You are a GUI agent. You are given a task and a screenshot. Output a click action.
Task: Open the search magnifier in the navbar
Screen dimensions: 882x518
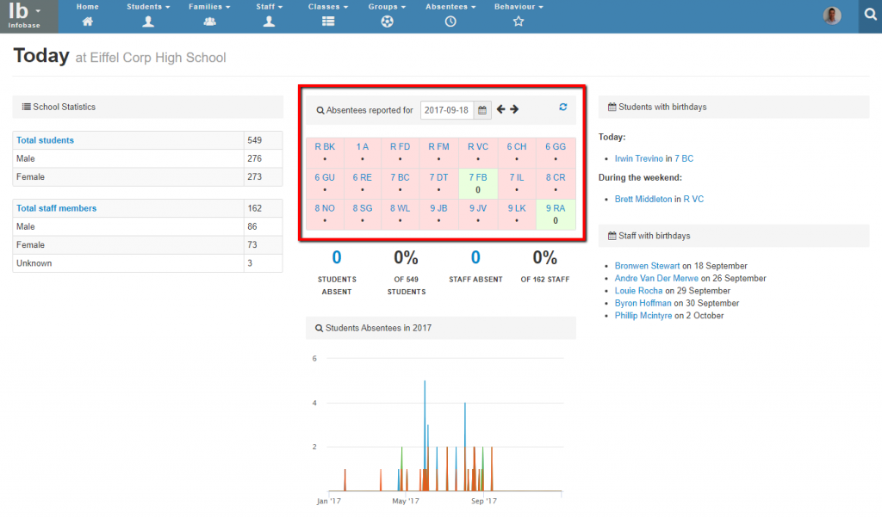(870, 15)
